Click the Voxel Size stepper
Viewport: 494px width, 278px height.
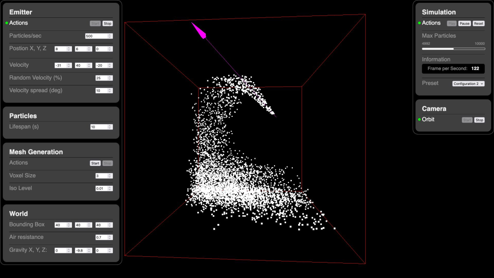coord(110,176)
